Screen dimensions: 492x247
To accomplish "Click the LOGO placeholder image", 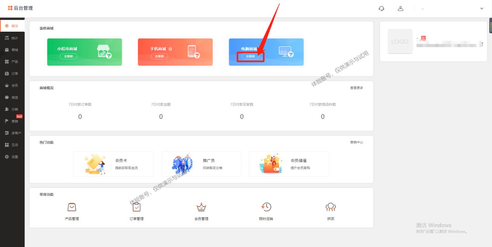I will point(400,41).
